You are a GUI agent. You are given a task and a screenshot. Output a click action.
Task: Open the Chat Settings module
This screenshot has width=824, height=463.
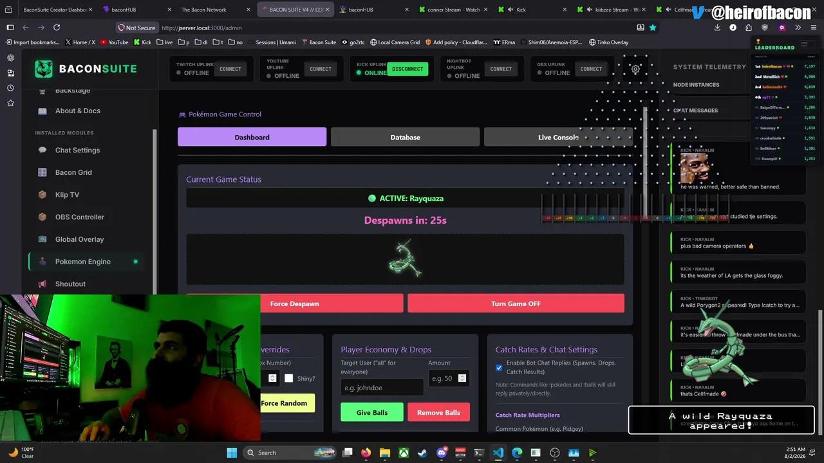87,150
